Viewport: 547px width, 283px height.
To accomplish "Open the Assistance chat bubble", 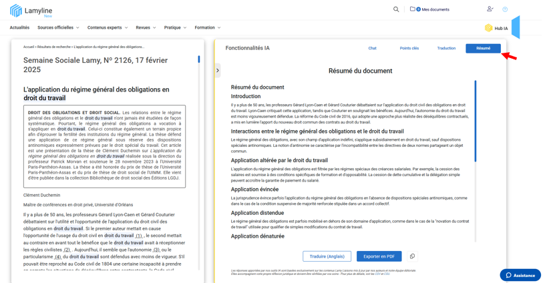I will click(x=520, y=275).
